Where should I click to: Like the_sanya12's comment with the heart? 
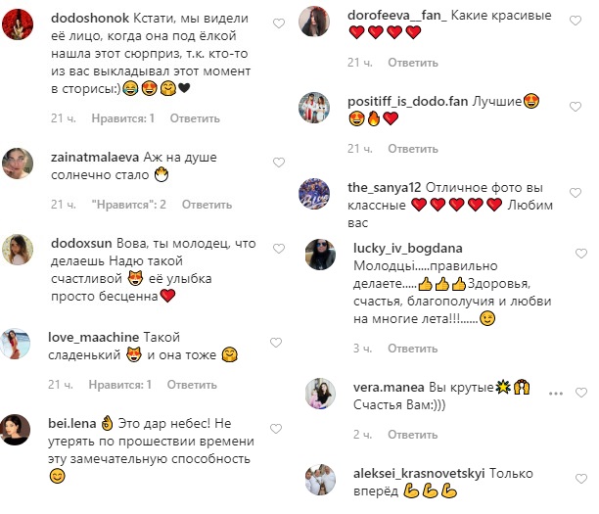point(576,193)
